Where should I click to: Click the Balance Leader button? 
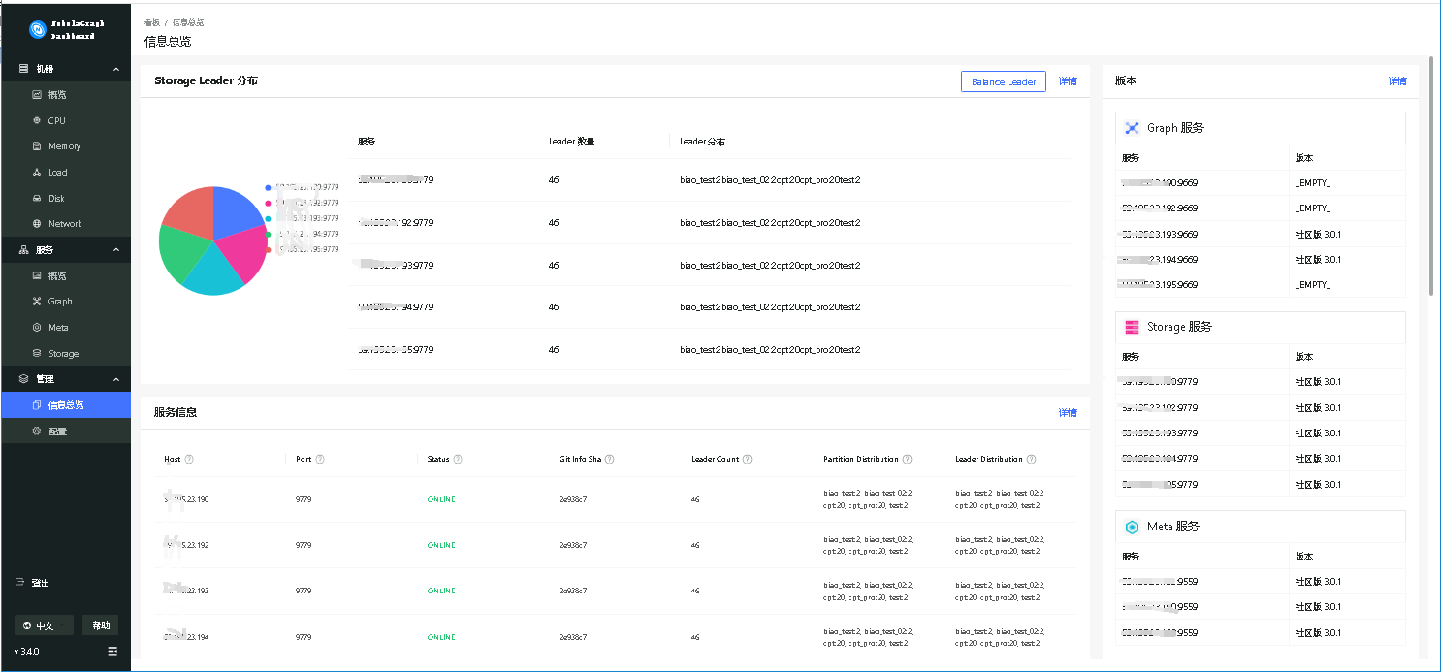(1004, 82)
